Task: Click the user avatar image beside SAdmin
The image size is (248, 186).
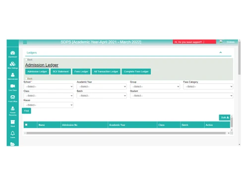Action: pyautogui.click(x=221, y=42)
